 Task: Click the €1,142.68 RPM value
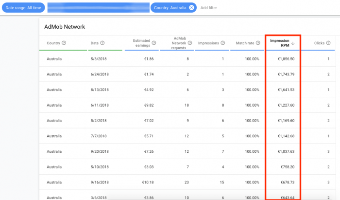[286, 136]
